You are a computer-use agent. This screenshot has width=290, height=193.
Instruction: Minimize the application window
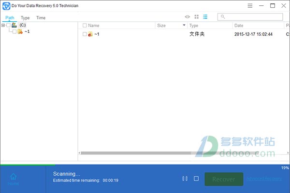(x=261, y=6)
